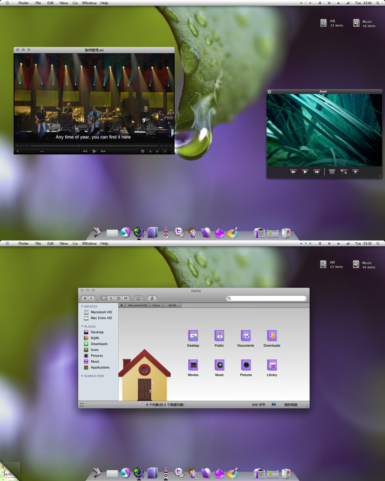The height and width of the screenshot is (481, 385).
Task: Go to next item beside the player's playlist icon
Action: [157, 152]
